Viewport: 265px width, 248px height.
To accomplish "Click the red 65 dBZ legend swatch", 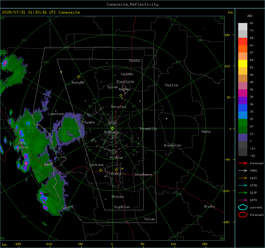I will tap(243, 41).
